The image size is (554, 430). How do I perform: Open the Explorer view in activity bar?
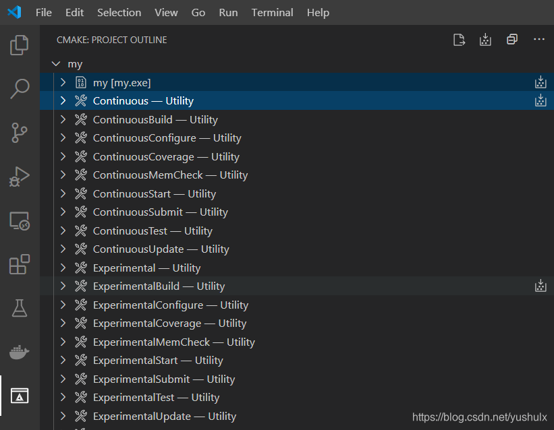20,45
